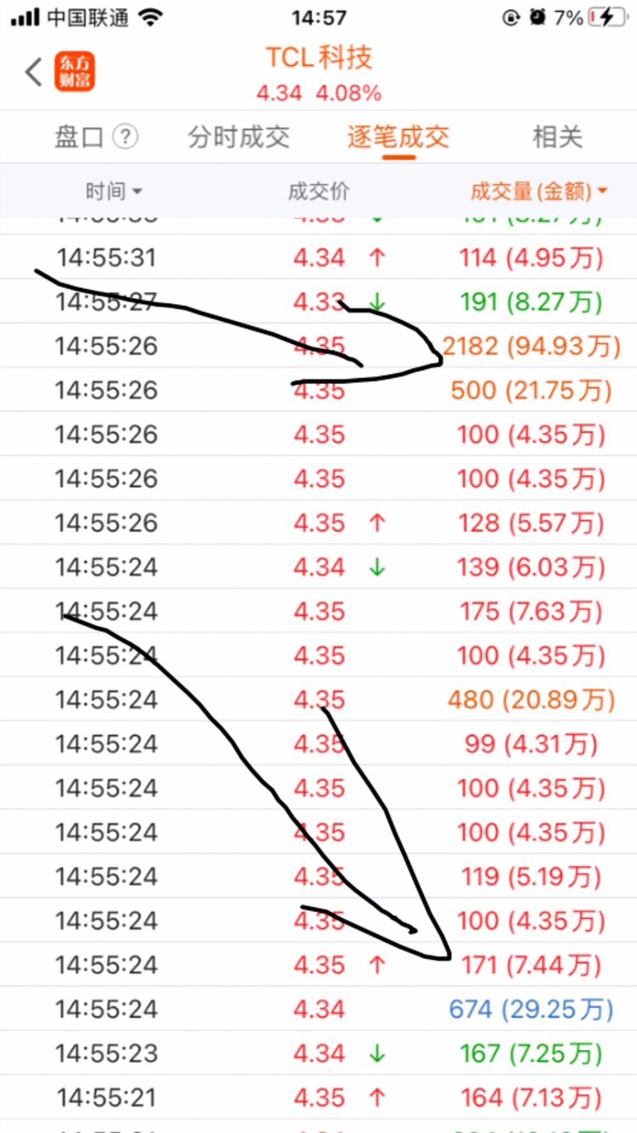The width and height of the screenshot is (637, 1133).
Task: Tap the 4.34 4.08% price summary
Action: 318,93
